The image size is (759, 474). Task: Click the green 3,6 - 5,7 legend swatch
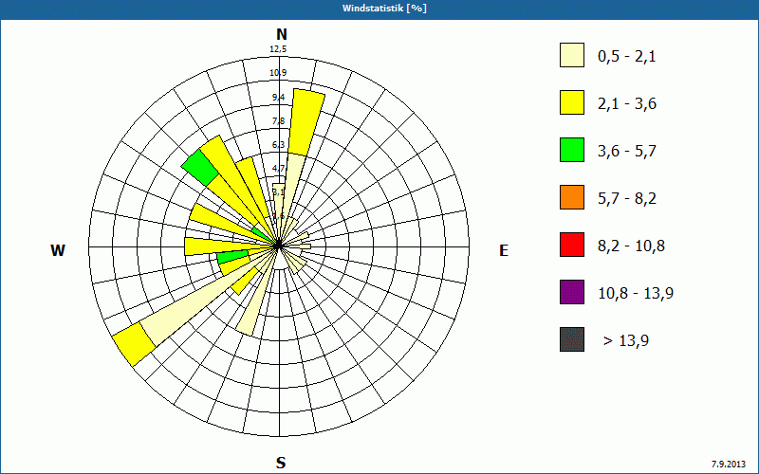click(x=572, y=150)
